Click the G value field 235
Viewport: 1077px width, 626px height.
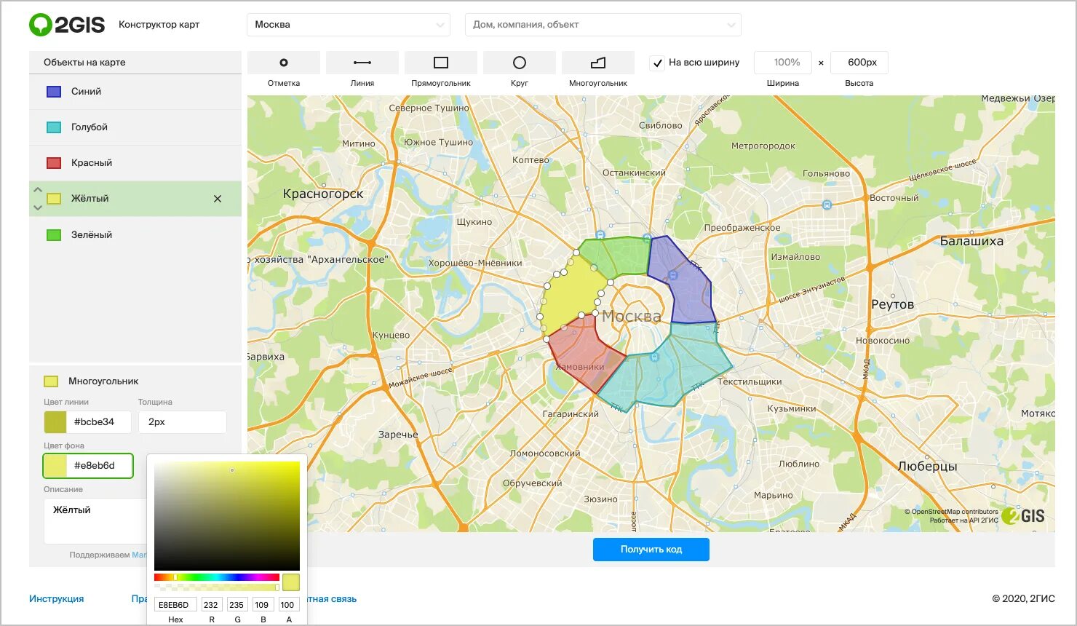pyautogui.click(x=237, y=605)
